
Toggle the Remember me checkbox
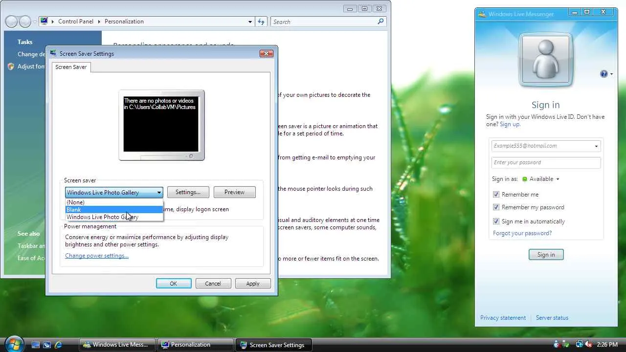(x=496, y=195)
